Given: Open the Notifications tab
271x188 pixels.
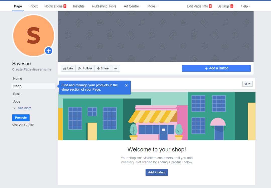Looking at the screenshot, I should click(55, 6).
